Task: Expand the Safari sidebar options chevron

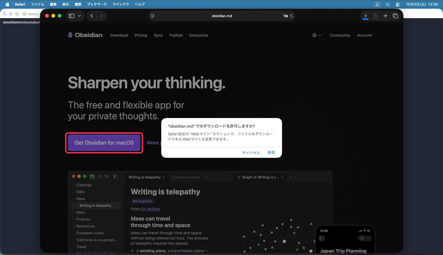Action: 79,16
